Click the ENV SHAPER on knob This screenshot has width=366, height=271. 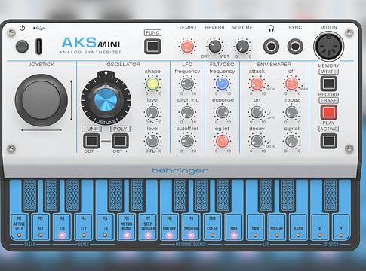[x=257, y=112]
